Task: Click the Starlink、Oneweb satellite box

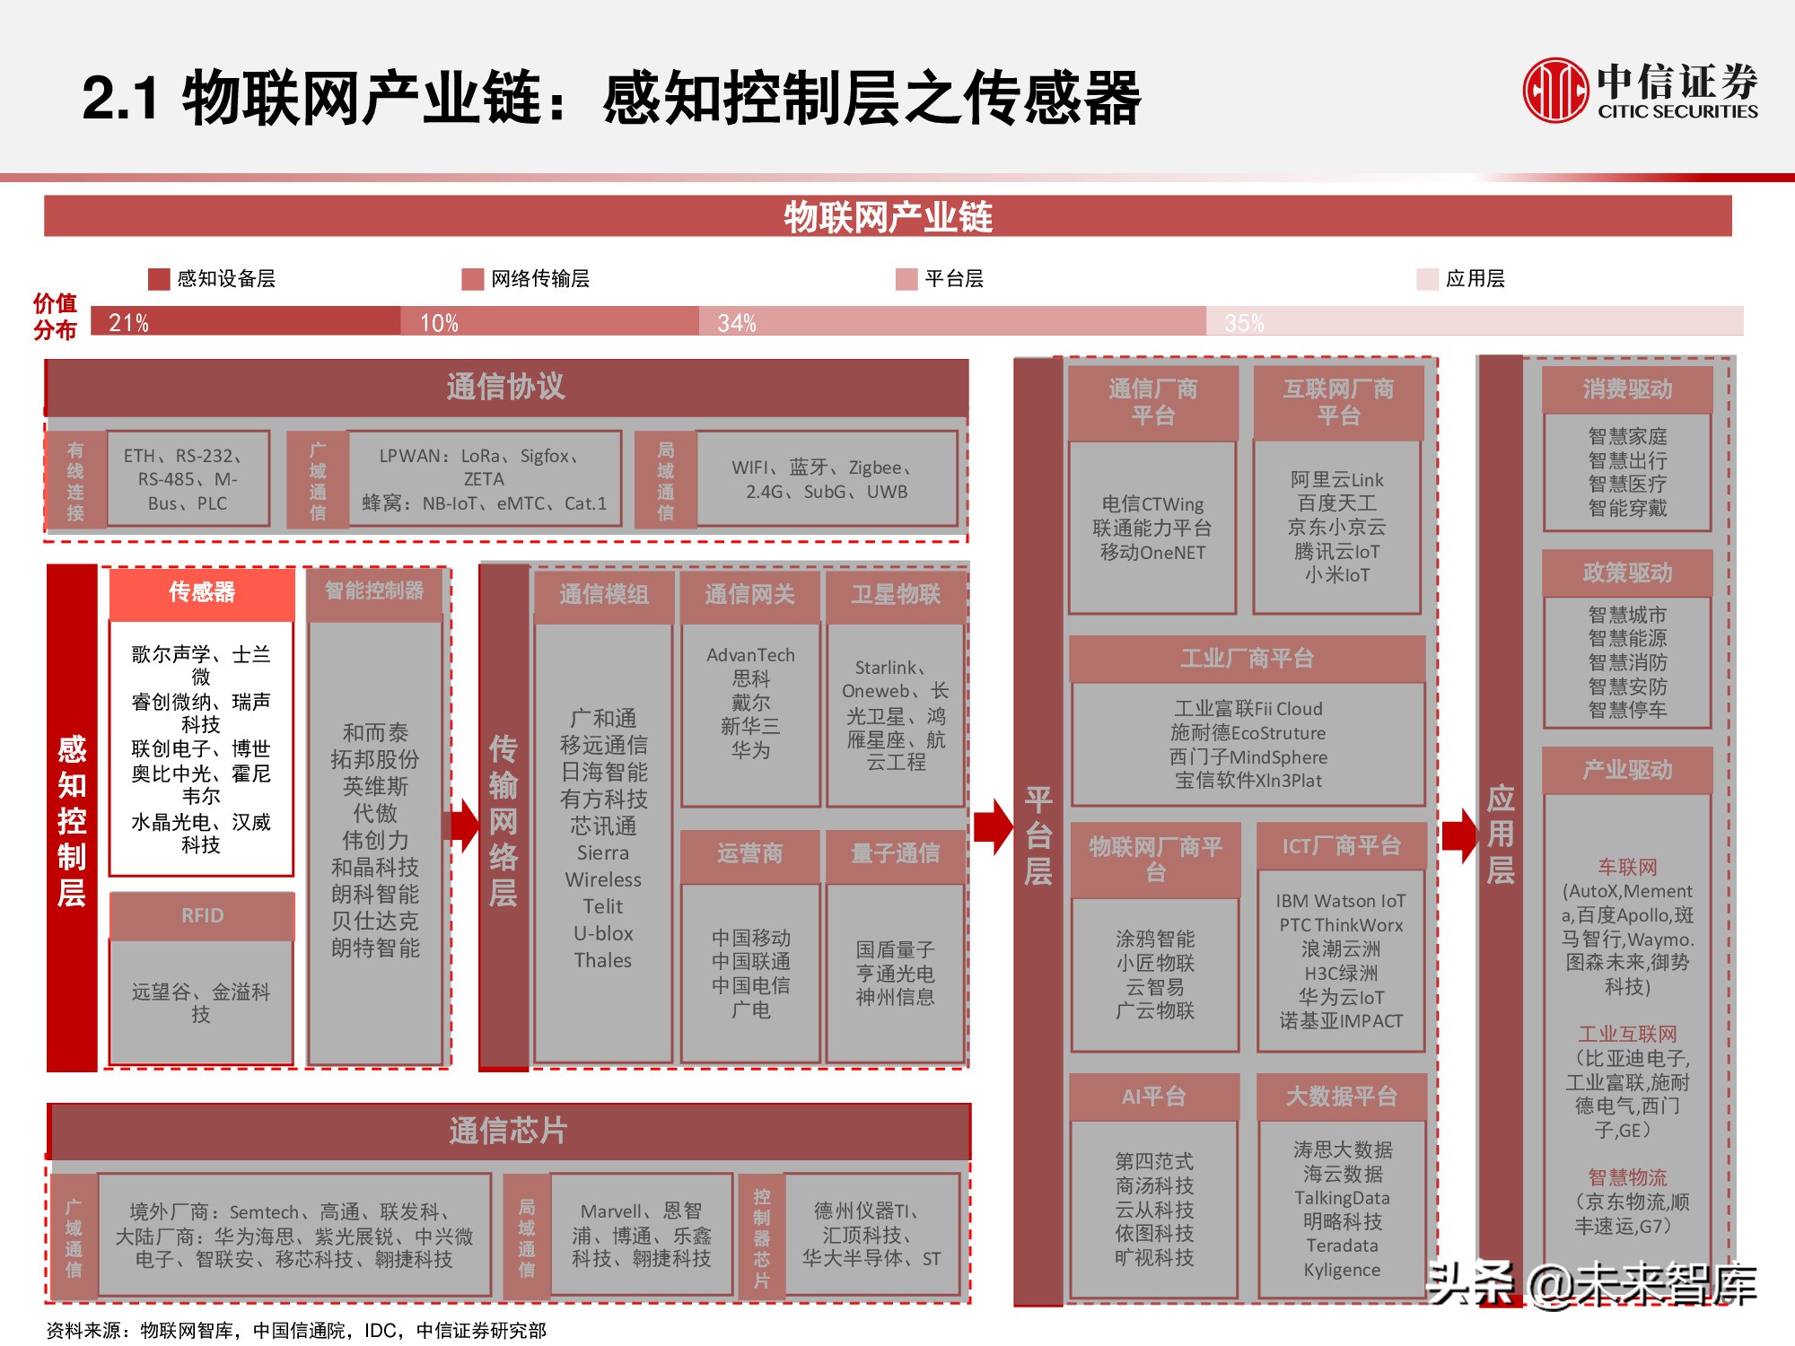Action: pyautogui.click(x=896, y=715)
